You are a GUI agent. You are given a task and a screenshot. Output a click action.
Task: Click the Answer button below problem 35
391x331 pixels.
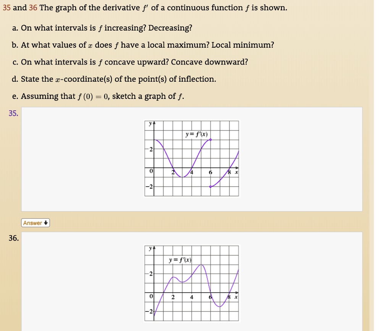(35, 223)
